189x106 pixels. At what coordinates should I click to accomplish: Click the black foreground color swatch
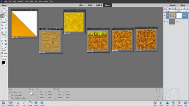tap(3, 62)
